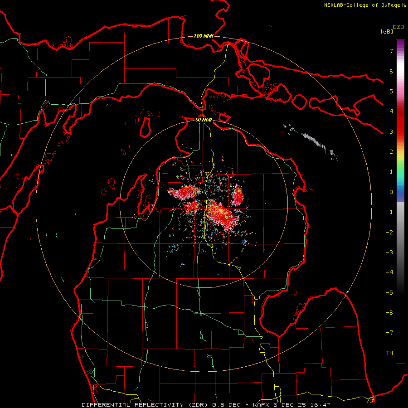The image size is (408, 408).
Task: Click the color scale value 7
Action: coord(391,51)
